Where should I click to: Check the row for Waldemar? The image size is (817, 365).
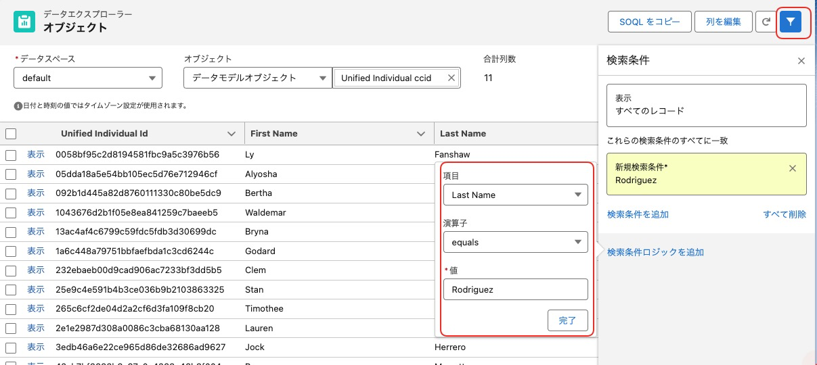(11, 212)
